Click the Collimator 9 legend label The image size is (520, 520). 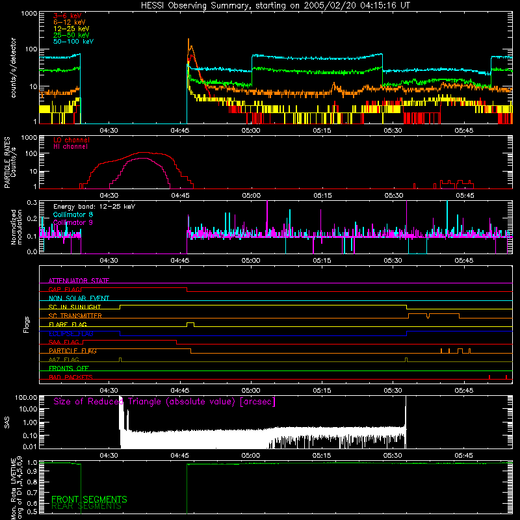click(x=73, y=222)
